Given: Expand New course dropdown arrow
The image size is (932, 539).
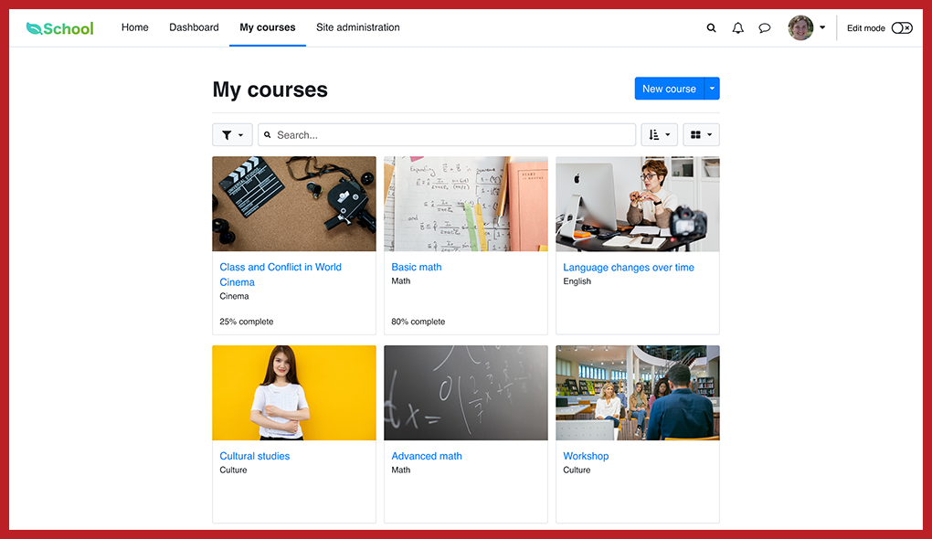Looking at the screenshot, I should (712, 89).
